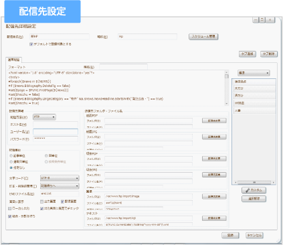283x245 pixels.
Task: Click the ホスト名 input field
Action: [x=56, y=125]
